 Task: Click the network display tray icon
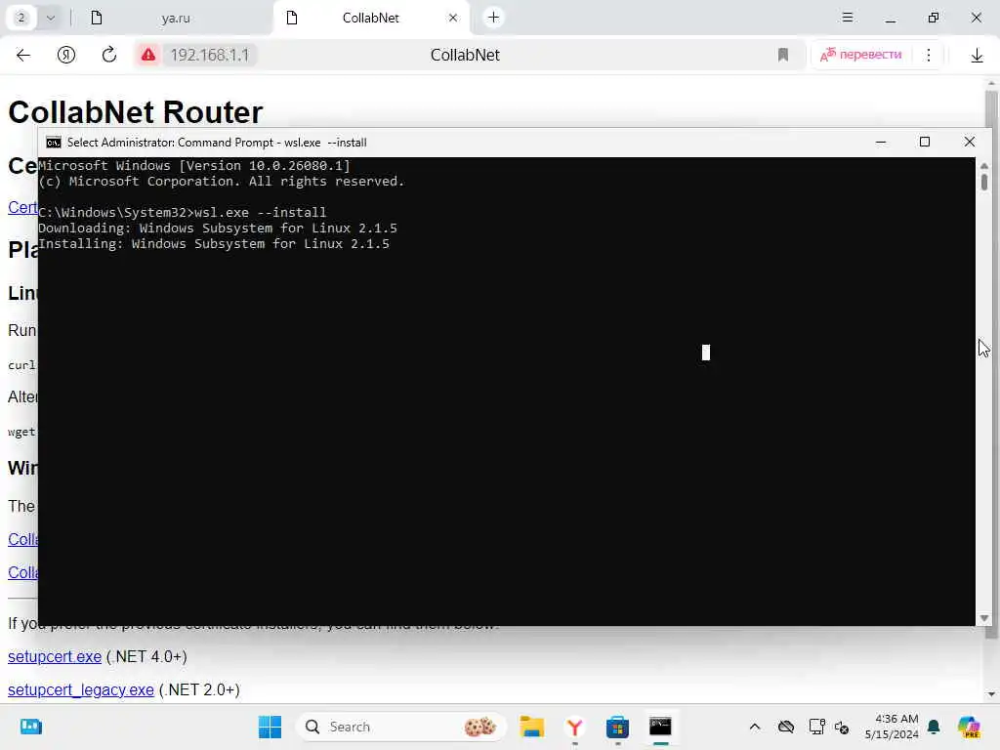[816, 727]
